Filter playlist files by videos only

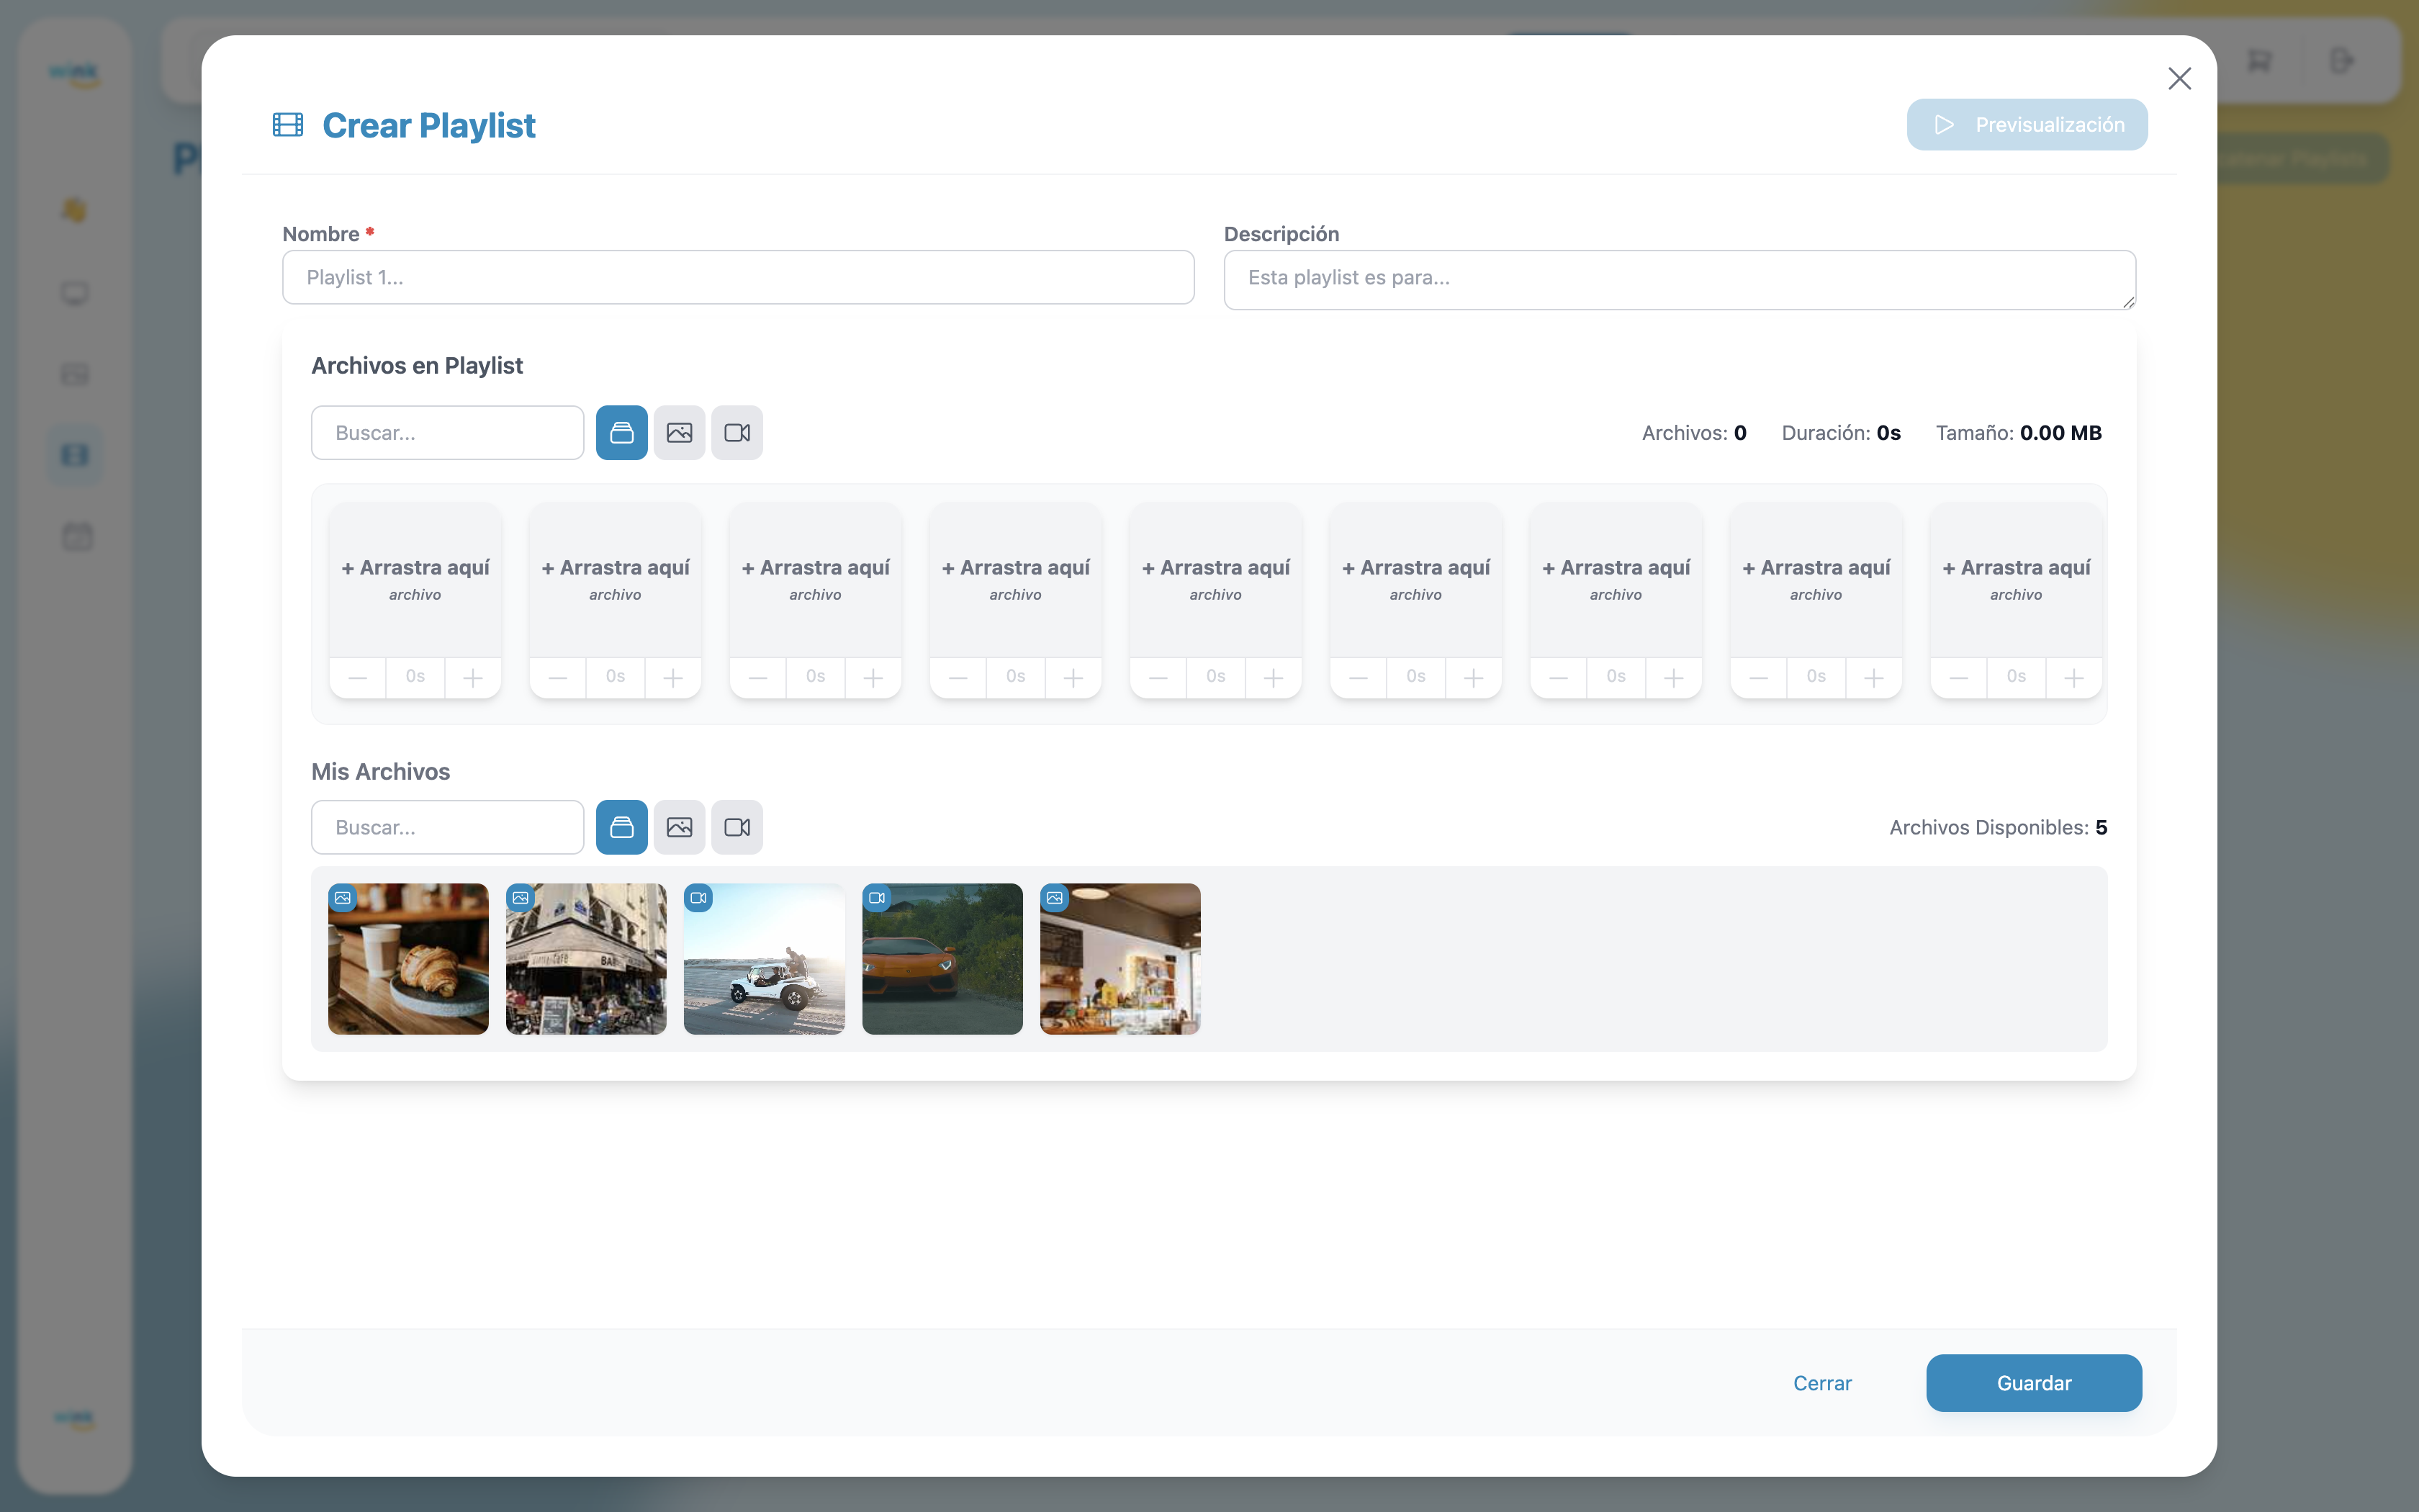(x=736, y=433)
